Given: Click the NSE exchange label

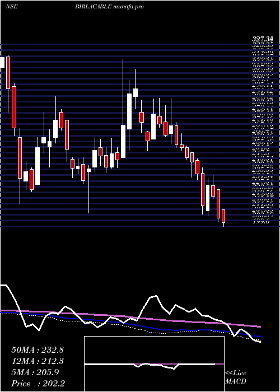Looking at the screenshot, I should (11, 7).
